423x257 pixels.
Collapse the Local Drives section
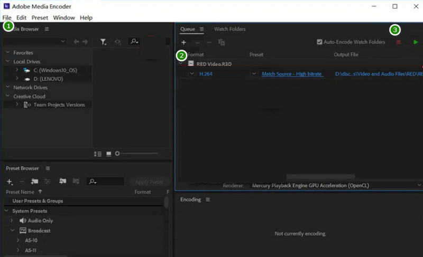click(7, 61)
